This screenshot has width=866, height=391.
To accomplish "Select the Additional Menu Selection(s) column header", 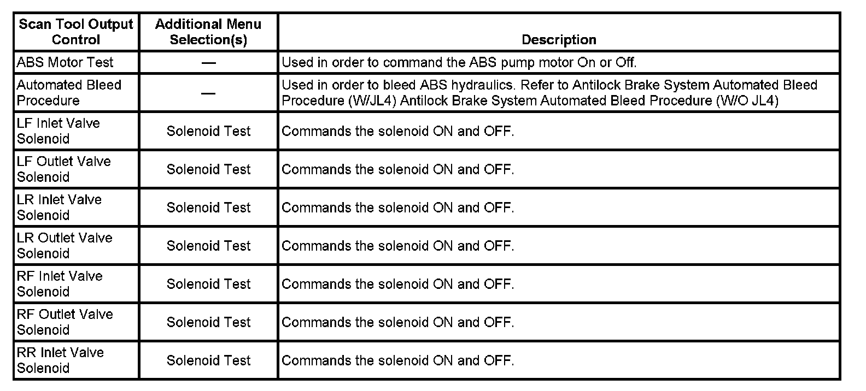I will coord(208,32).
